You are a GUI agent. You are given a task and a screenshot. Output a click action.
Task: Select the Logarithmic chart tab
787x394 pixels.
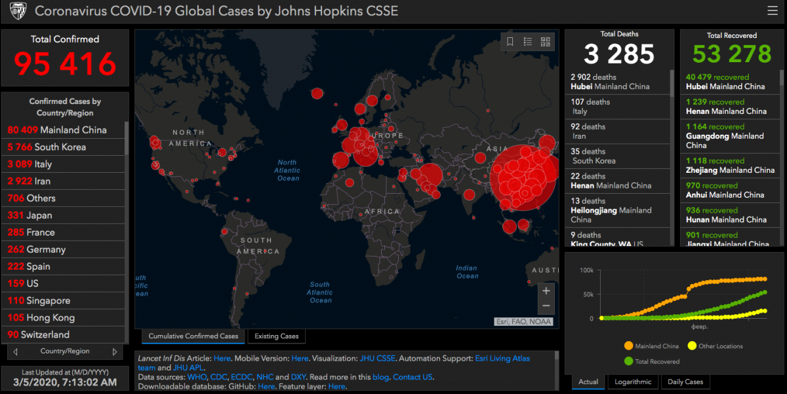tap(634, 382)
